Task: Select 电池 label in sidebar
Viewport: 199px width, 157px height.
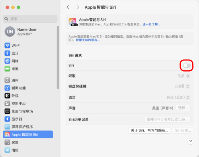Action: coord(15,69)
